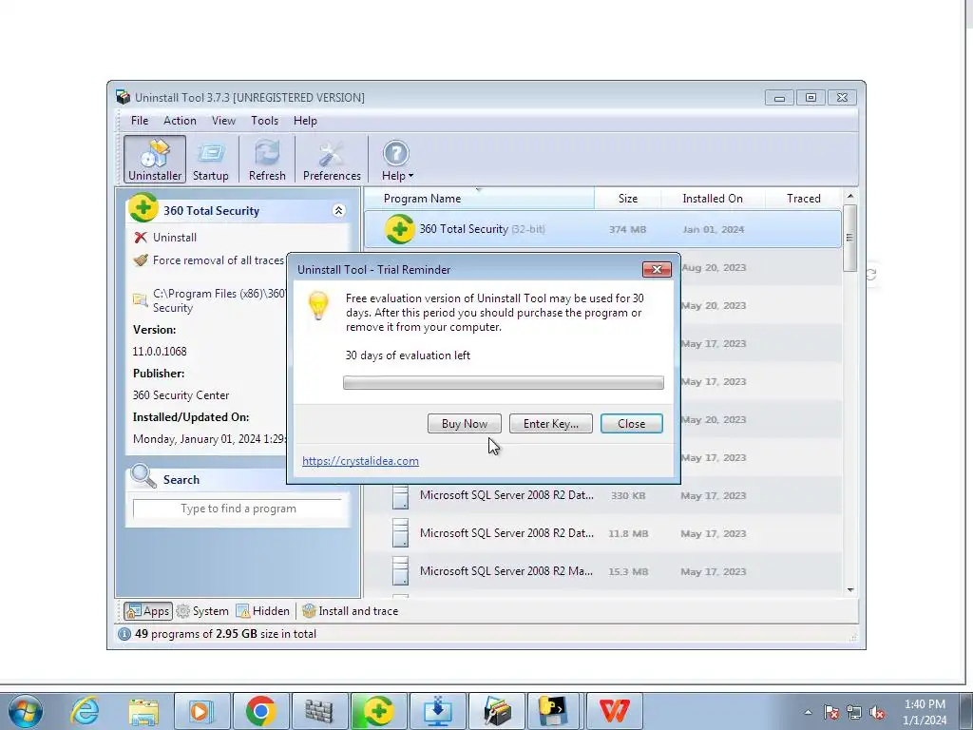Open the media player taskbar icon
The height and width of the screenshot is (730, 973).
pos(201,711)
